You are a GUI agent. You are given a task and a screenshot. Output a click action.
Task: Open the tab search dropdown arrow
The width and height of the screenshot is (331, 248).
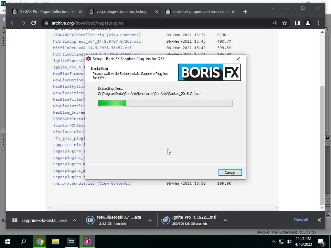(273, 8)
